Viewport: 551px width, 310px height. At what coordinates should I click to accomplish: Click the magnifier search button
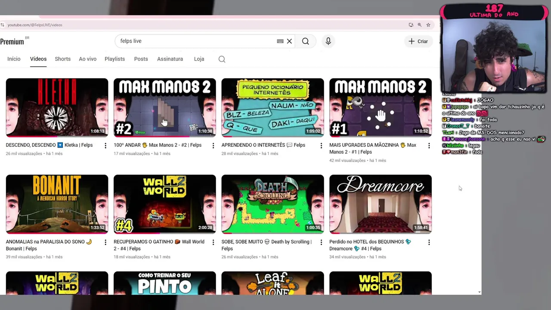tap(305, 41)
